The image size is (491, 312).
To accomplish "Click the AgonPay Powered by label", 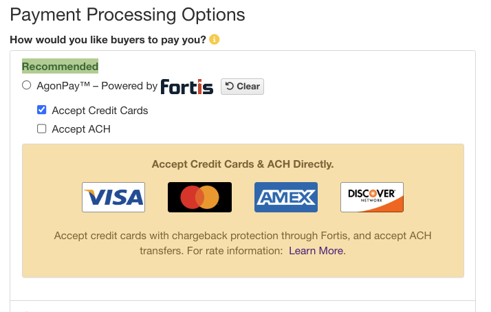I will tap(97, 86).
